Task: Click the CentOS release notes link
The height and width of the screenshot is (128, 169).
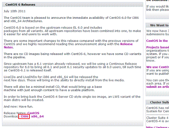Action: point(33,113)
